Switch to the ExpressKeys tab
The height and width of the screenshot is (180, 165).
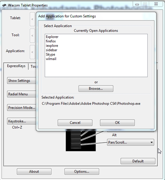16,66
